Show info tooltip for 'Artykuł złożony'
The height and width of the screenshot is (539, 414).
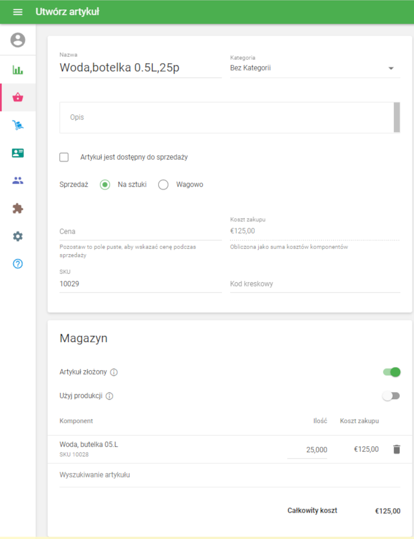click(x=114, y=372)
